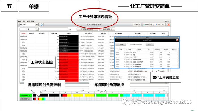Screen dimensions: 198x111
Task: Click the 工单号 column header in main table
Action: [69, 34]
